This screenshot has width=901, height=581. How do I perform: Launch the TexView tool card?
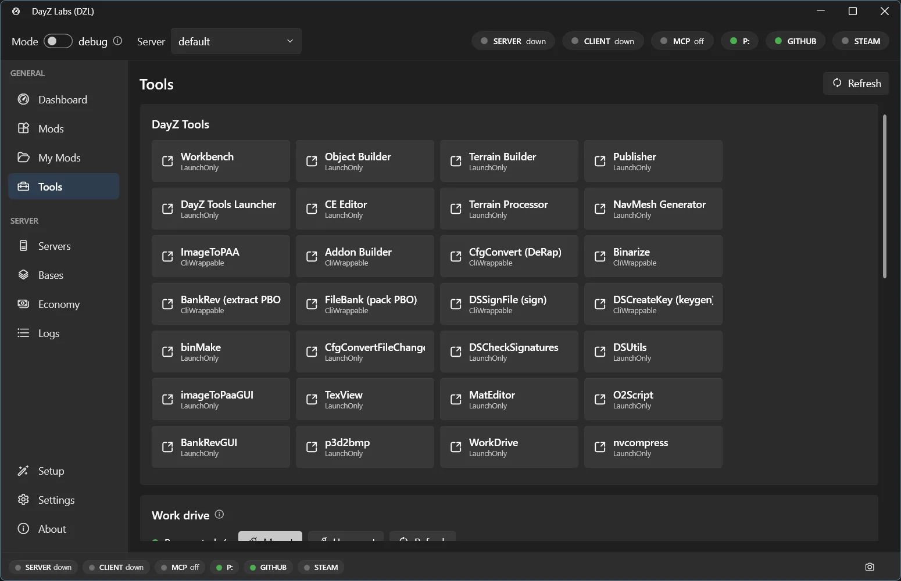tap(365, 399)
